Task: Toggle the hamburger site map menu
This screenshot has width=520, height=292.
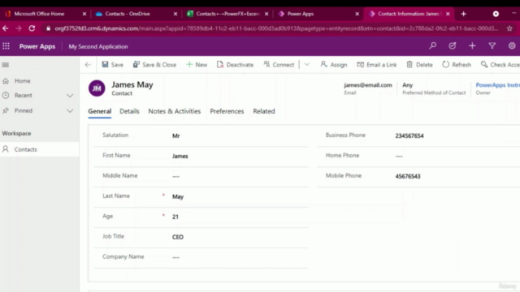Action: pyautogui.click(x=6, y=65)
